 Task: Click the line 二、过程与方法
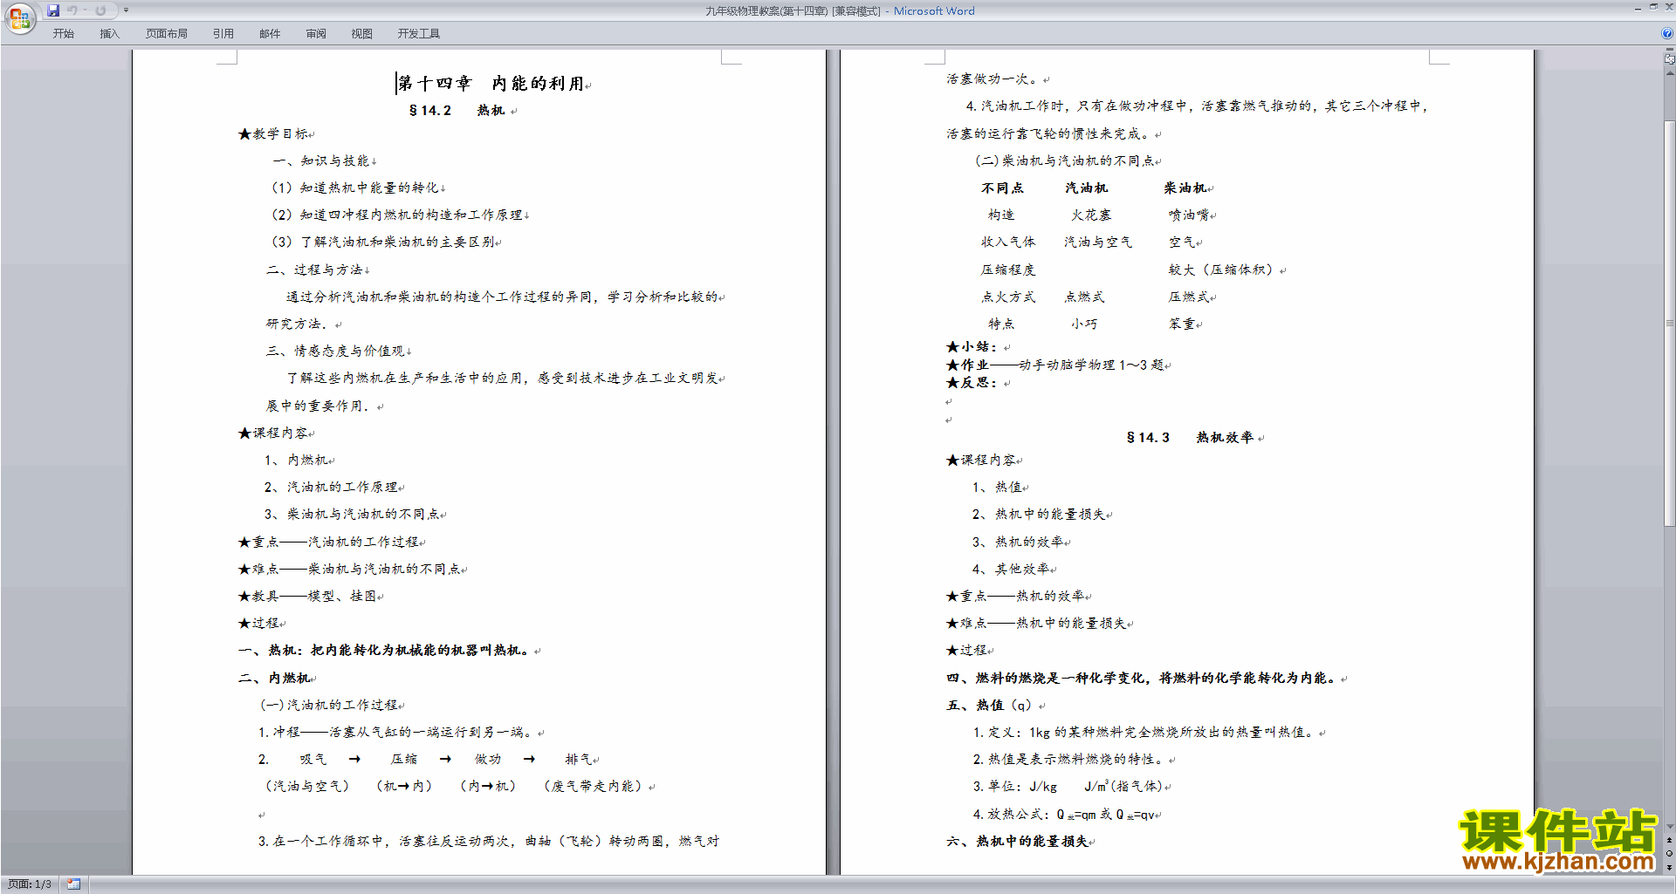(x=314, y=270)
